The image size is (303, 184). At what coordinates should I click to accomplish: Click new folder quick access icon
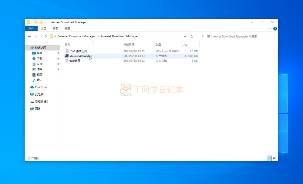coord(41,22)
